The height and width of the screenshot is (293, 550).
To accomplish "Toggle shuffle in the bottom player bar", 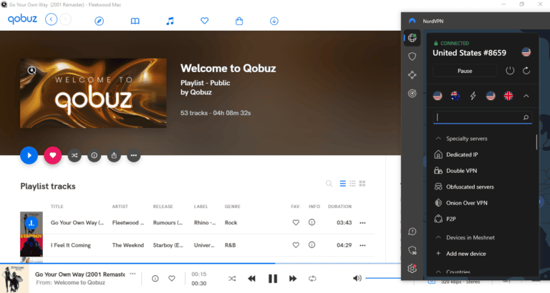I will click(x=232, y=278).
